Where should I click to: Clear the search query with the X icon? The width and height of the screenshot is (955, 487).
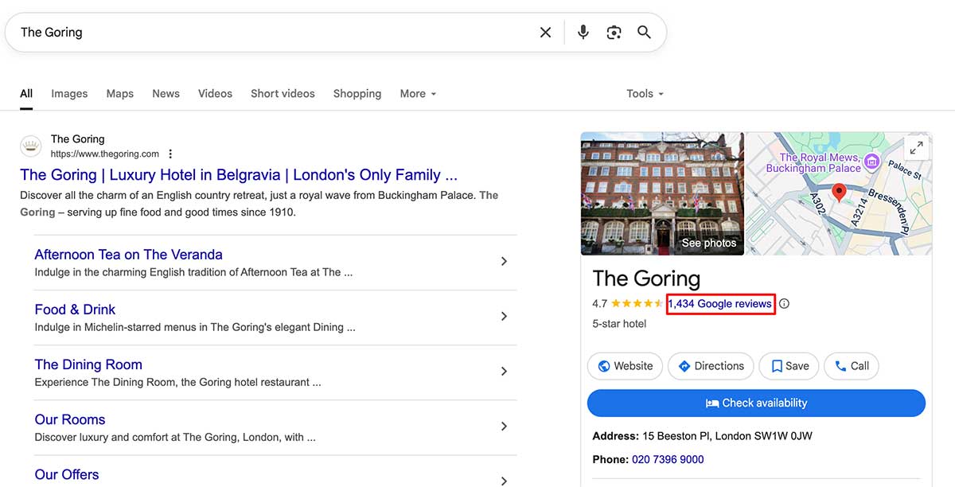[545, 32]
